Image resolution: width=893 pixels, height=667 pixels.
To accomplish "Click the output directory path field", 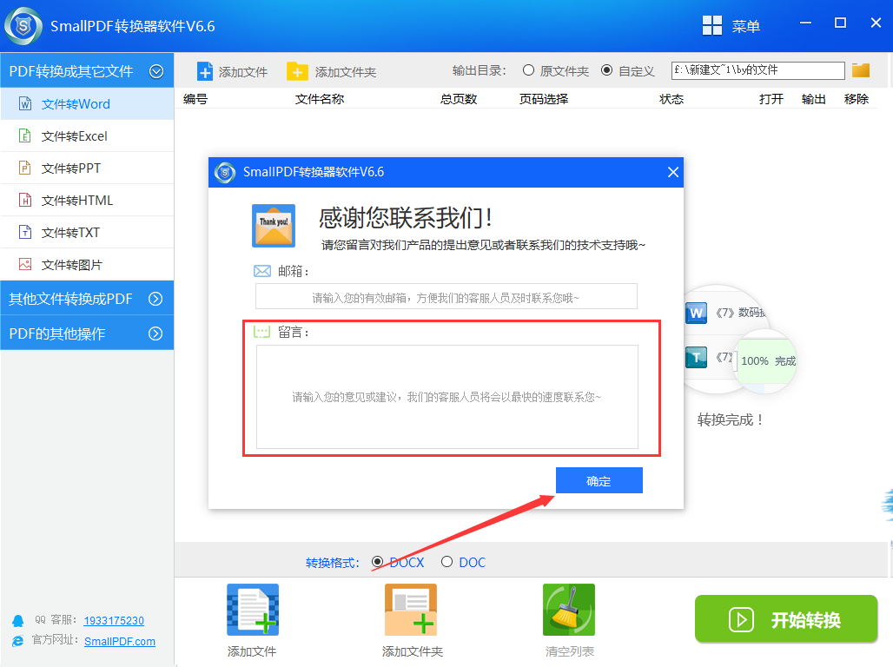I will 758,70.
